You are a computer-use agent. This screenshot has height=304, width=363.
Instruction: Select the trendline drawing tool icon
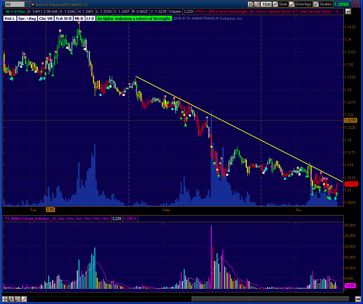pos(24,299)
